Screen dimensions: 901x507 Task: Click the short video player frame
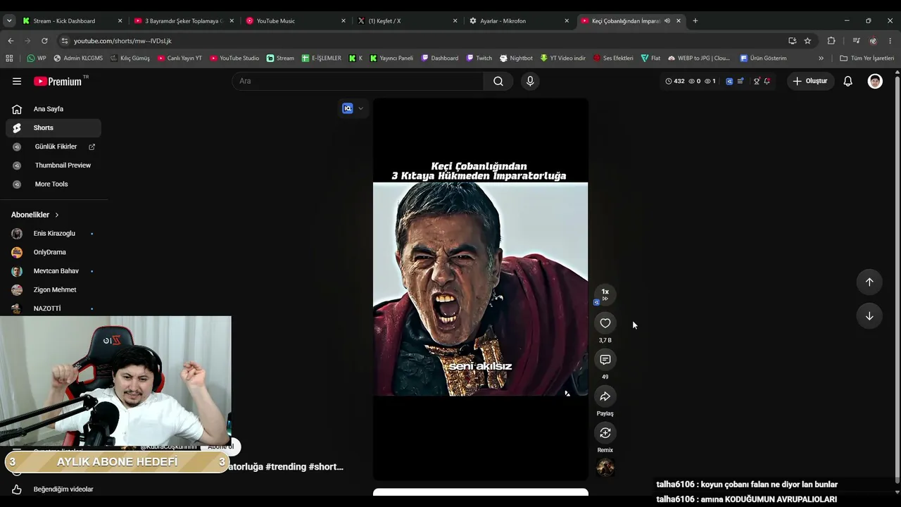coord(480,289)
